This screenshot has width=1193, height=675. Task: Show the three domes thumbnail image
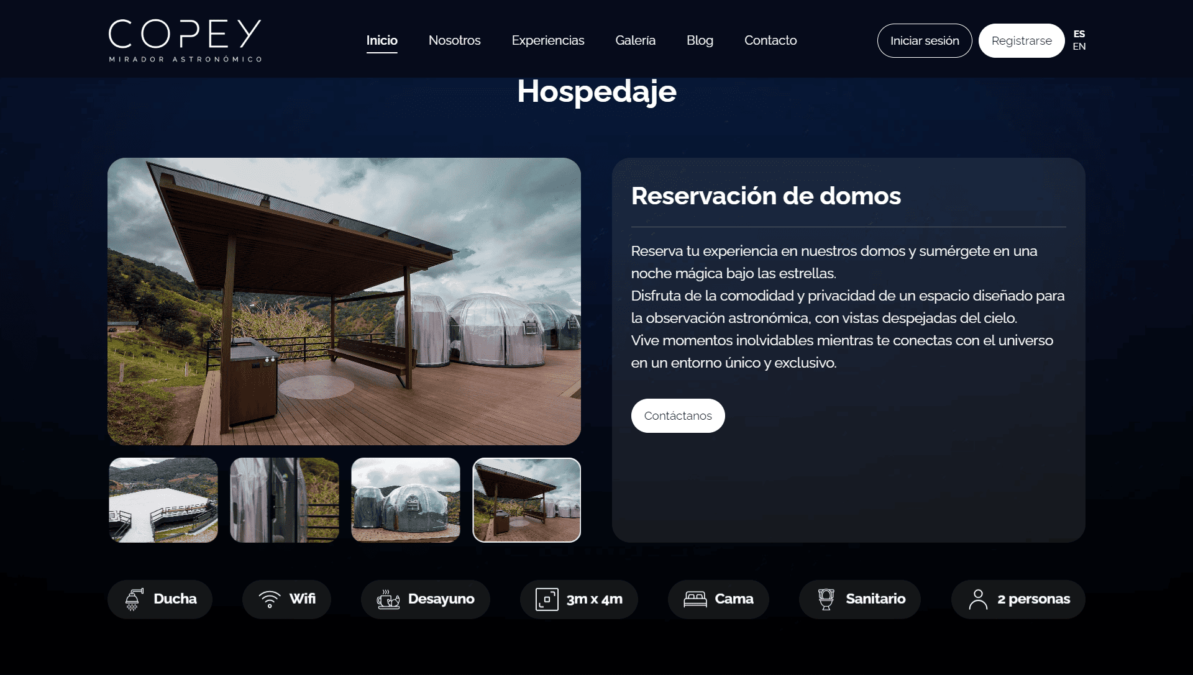coord(406,500)
